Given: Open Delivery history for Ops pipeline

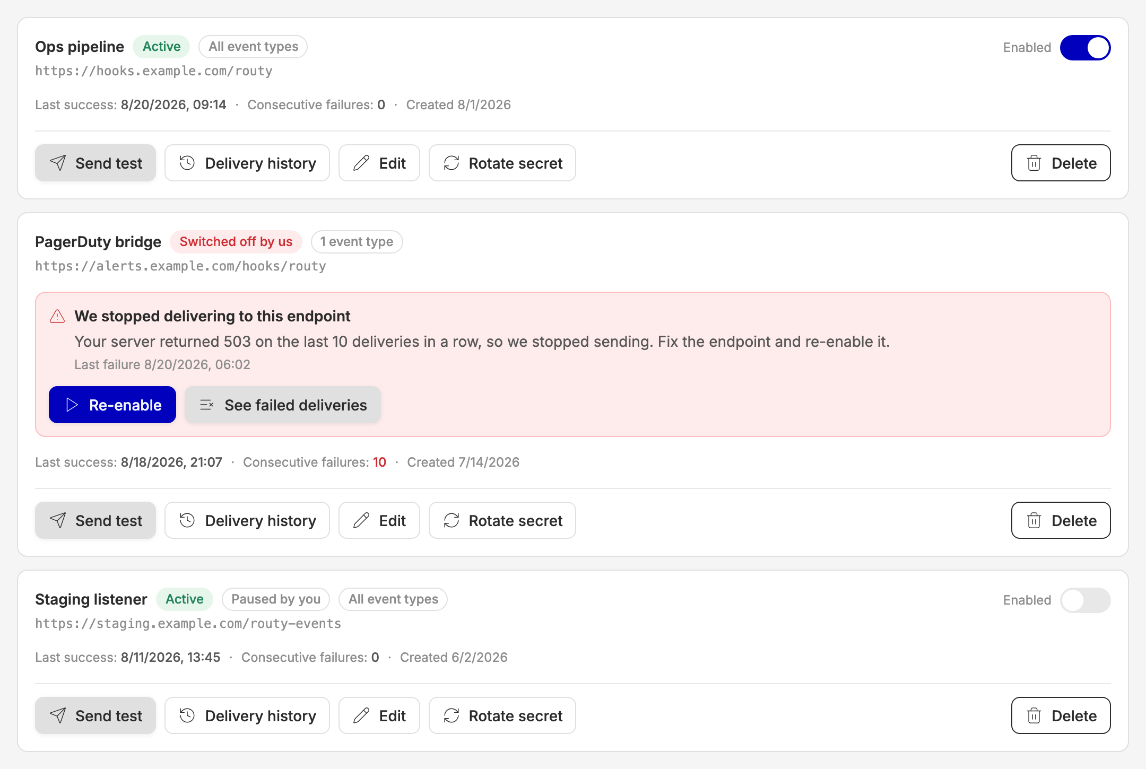Looking at the screenshot, I should pos(247,163).
